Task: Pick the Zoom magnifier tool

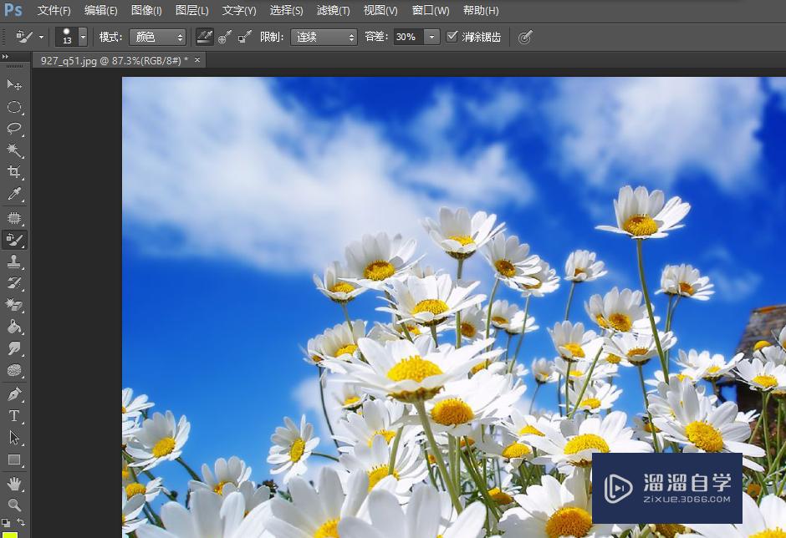Action: click(x=14, y=505)
